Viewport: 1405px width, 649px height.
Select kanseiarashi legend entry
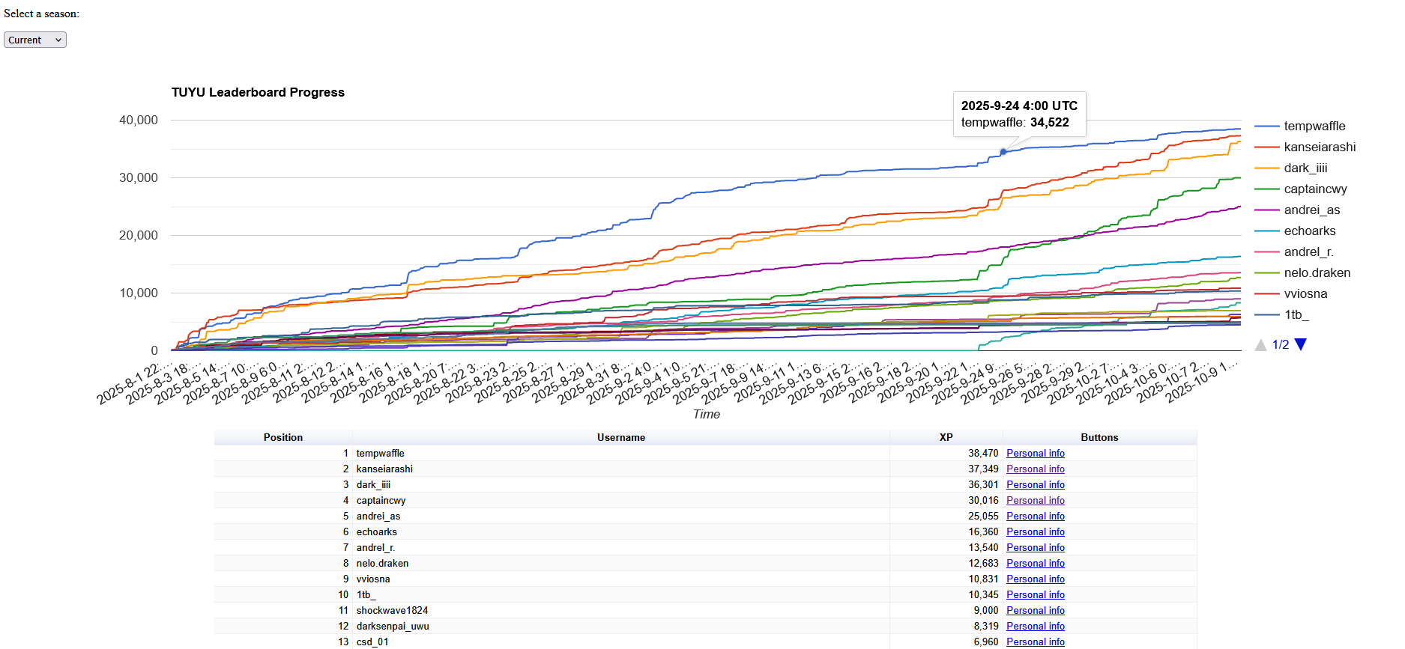1320,147
